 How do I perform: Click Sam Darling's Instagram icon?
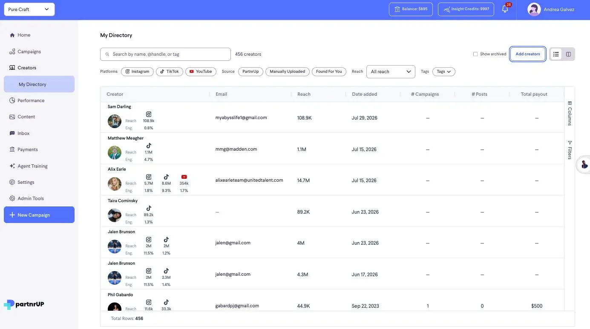[149, 114]
